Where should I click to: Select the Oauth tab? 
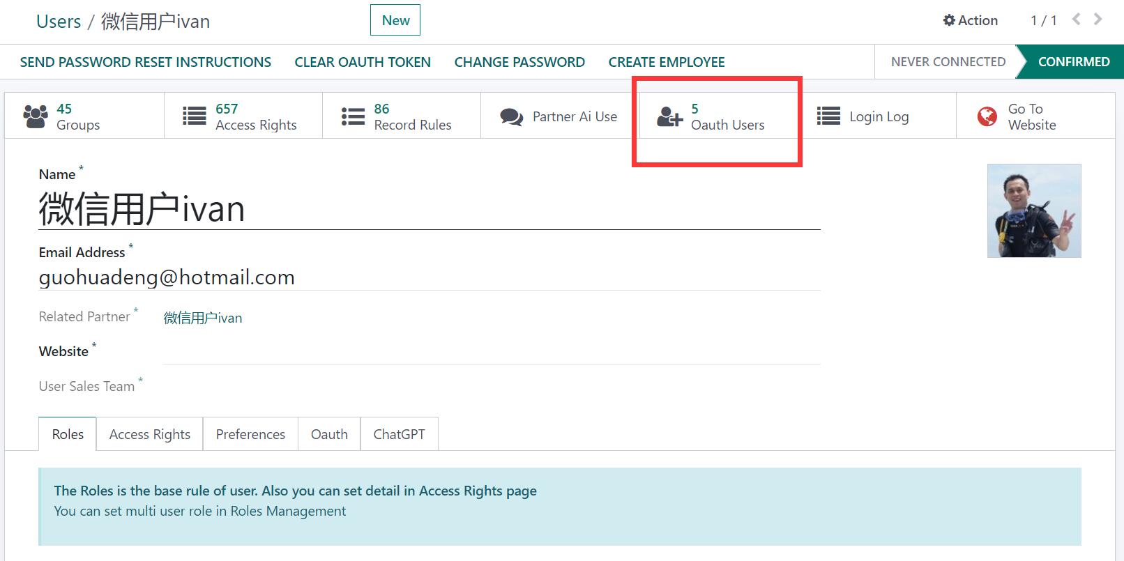[x=329, y=434]
